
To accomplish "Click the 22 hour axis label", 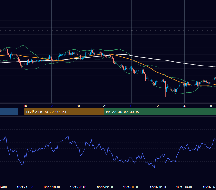I will pyautogui.click(x=105, y=106).
